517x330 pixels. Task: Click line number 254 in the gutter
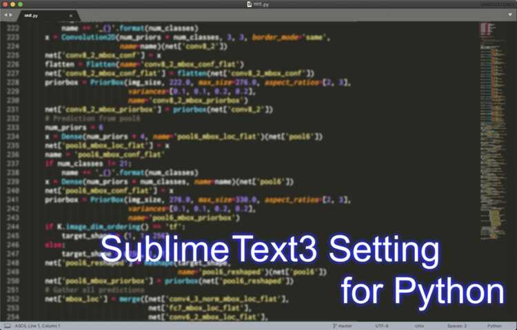(13, 317)
